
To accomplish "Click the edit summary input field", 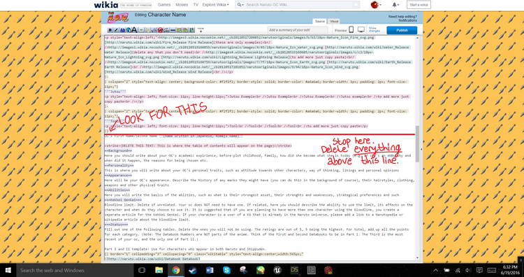I will tap(298, 30).
